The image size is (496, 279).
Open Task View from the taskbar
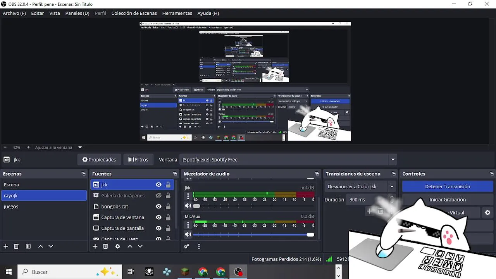tap(131, 272)
